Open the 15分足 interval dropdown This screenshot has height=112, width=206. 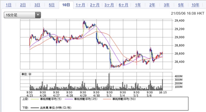coord(22,15)
